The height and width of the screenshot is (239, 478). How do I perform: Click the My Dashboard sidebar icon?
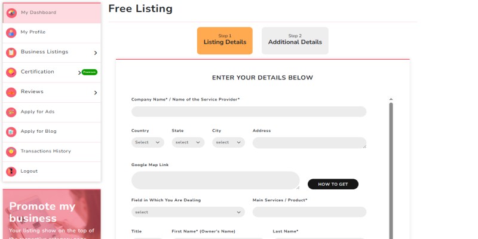(11, 13)
